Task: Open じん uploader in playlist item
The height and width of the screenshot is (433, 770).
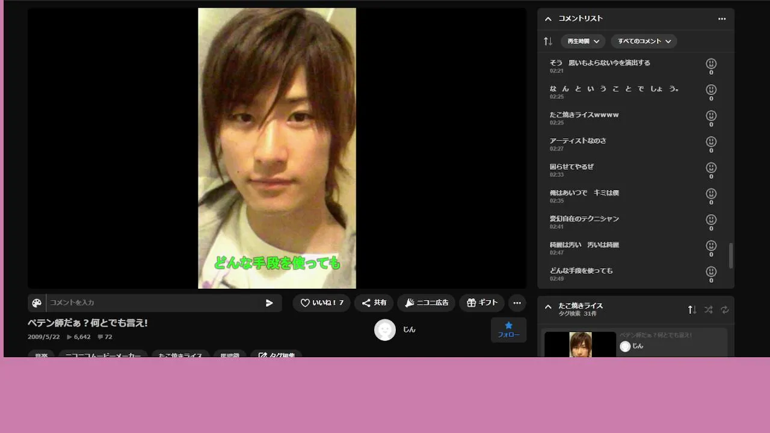Action: (x=632, y=346)
